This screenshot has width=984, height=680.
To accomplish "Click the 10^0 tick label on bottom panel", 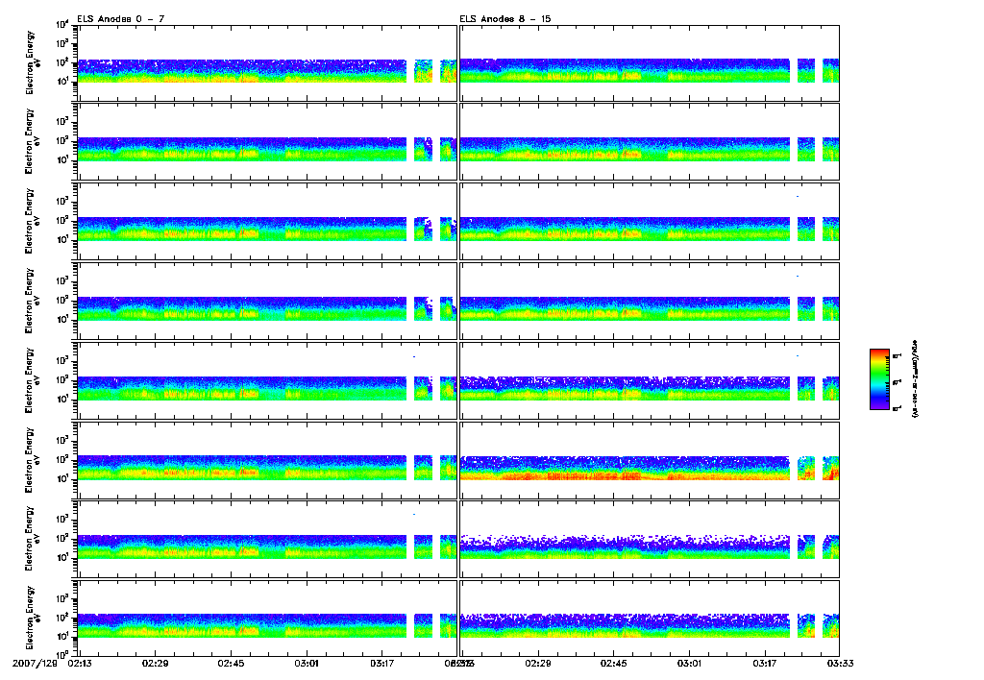I will tap(62, 654).
